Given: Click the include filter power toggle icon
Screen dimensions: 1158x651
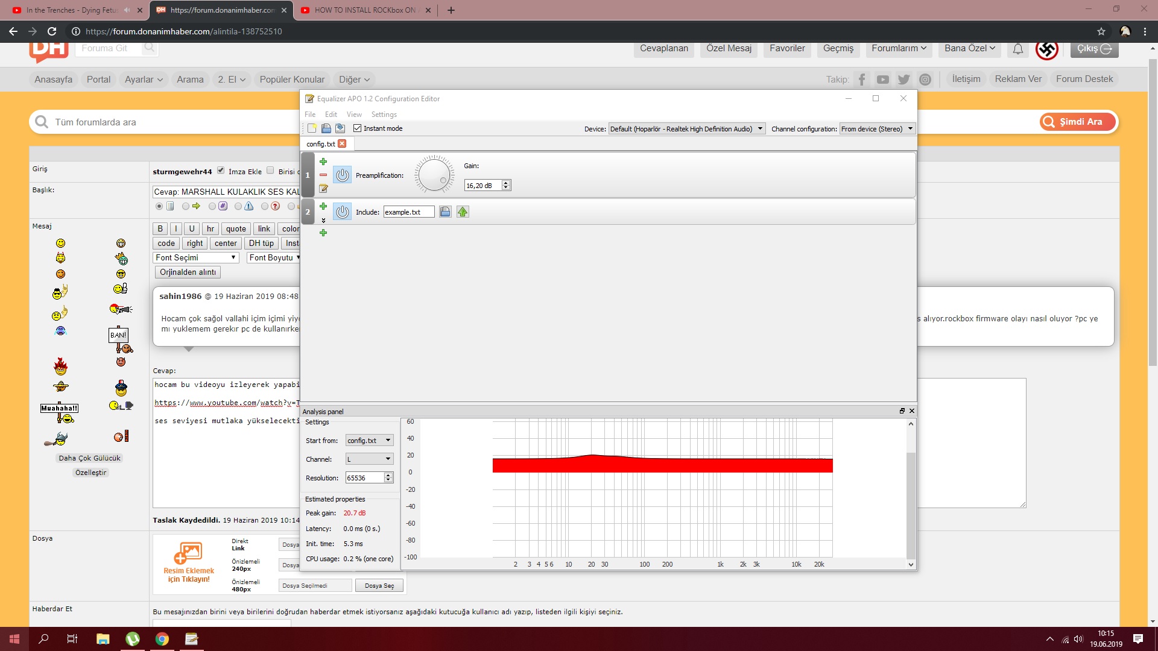Looking at the screenshot, I should [343, 212].
